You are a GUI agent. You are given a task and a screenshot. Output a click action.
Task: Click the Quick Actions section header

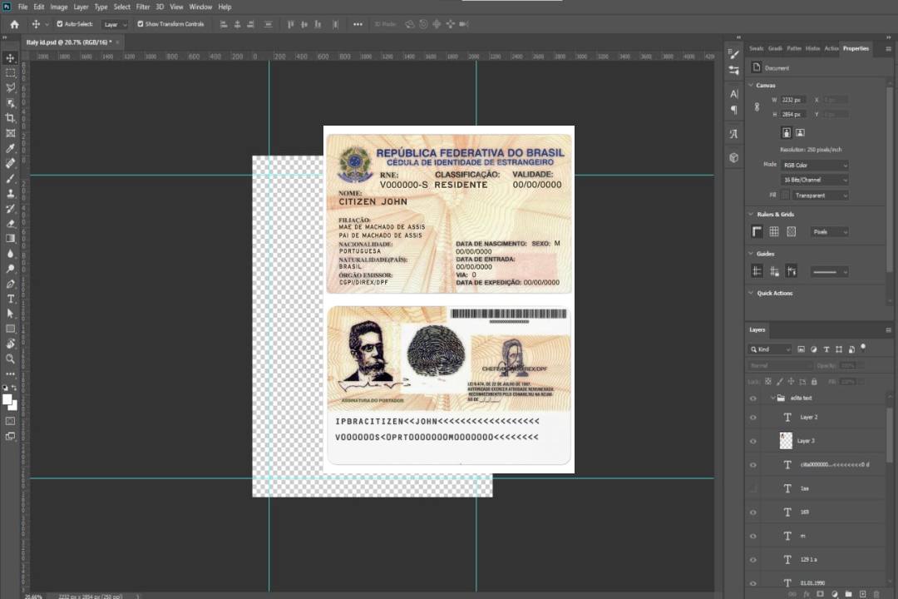774,293
